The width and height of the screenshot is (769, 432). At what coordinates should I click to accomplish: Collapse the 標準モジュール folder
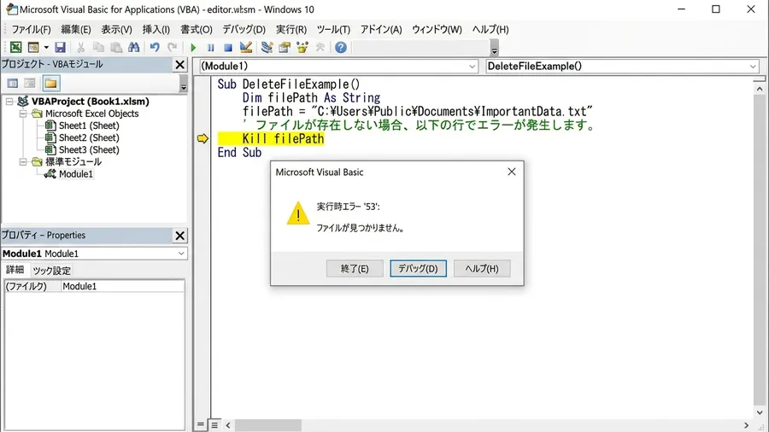point(22,161)
